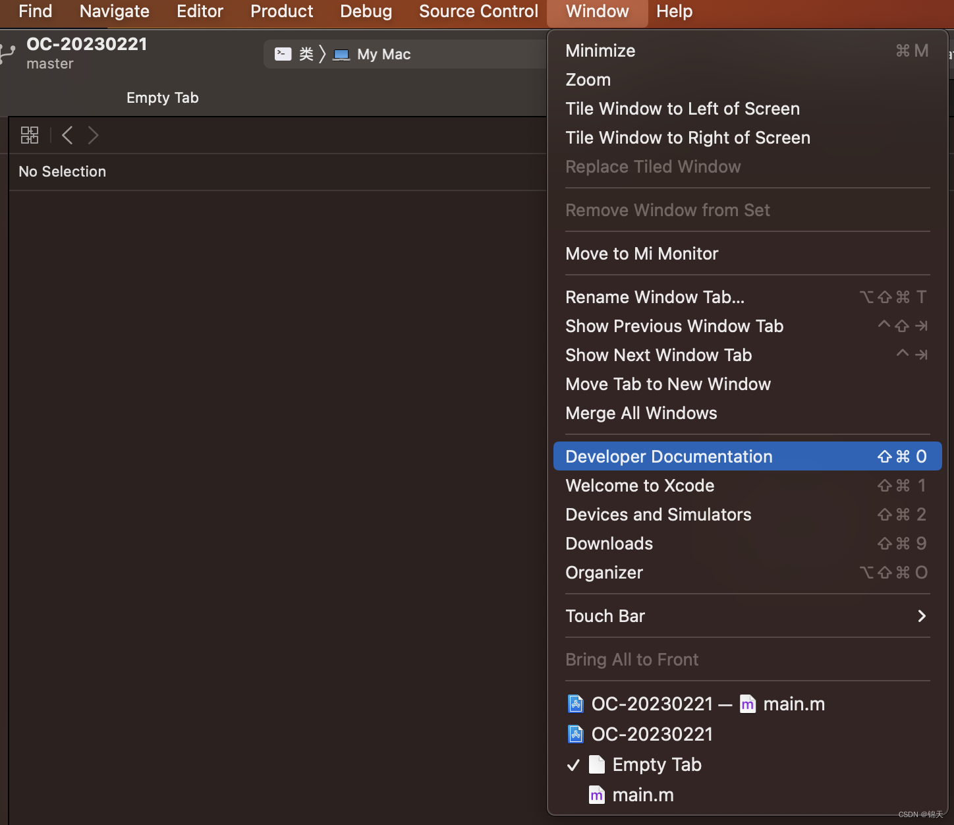Open the Organizer window
The image size is (954, 825).
coord(748,573)
